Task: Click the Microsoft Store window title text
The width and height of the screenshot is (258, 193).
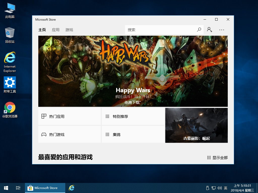Action: (45, 20)
